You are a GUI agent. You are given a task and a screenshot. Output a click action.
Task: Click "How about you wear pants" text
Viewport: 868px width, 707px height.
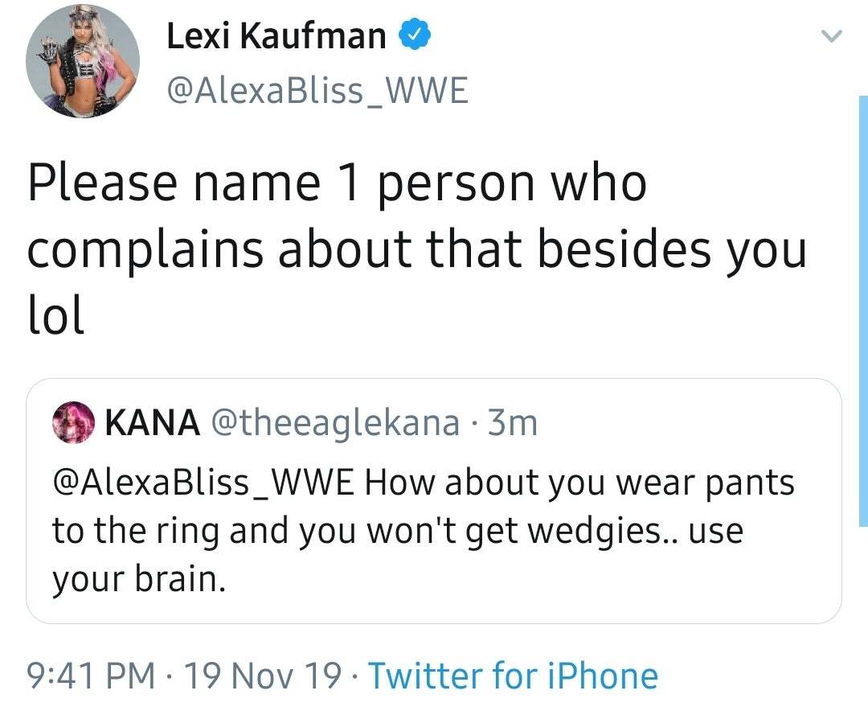point(579,483)
